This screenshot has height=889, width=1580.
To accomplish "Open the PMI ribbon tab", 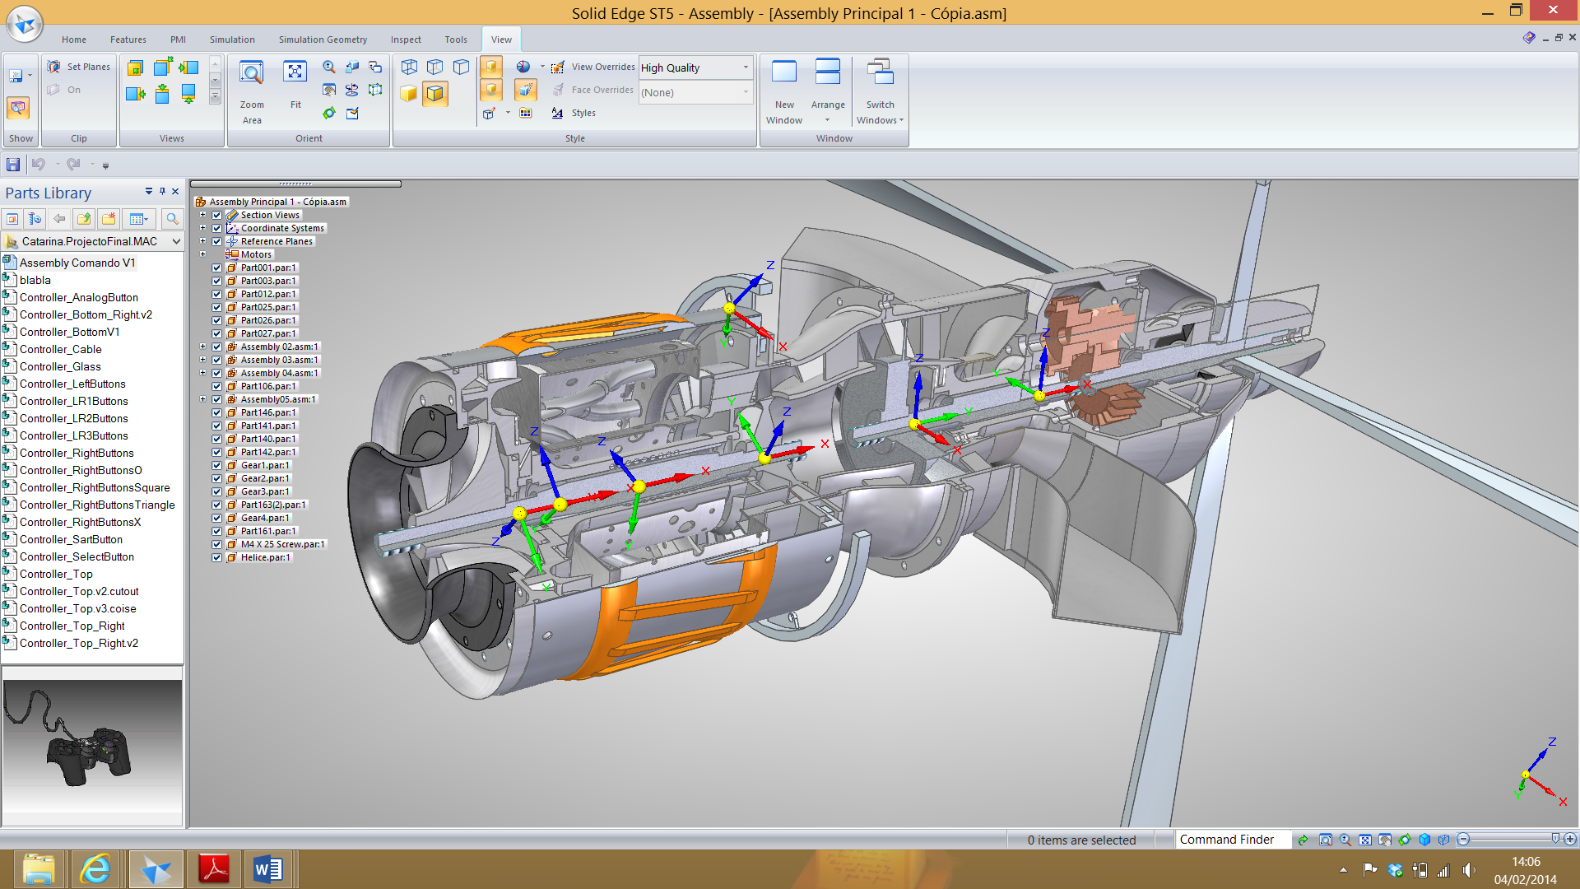I will tap(178, 40).
